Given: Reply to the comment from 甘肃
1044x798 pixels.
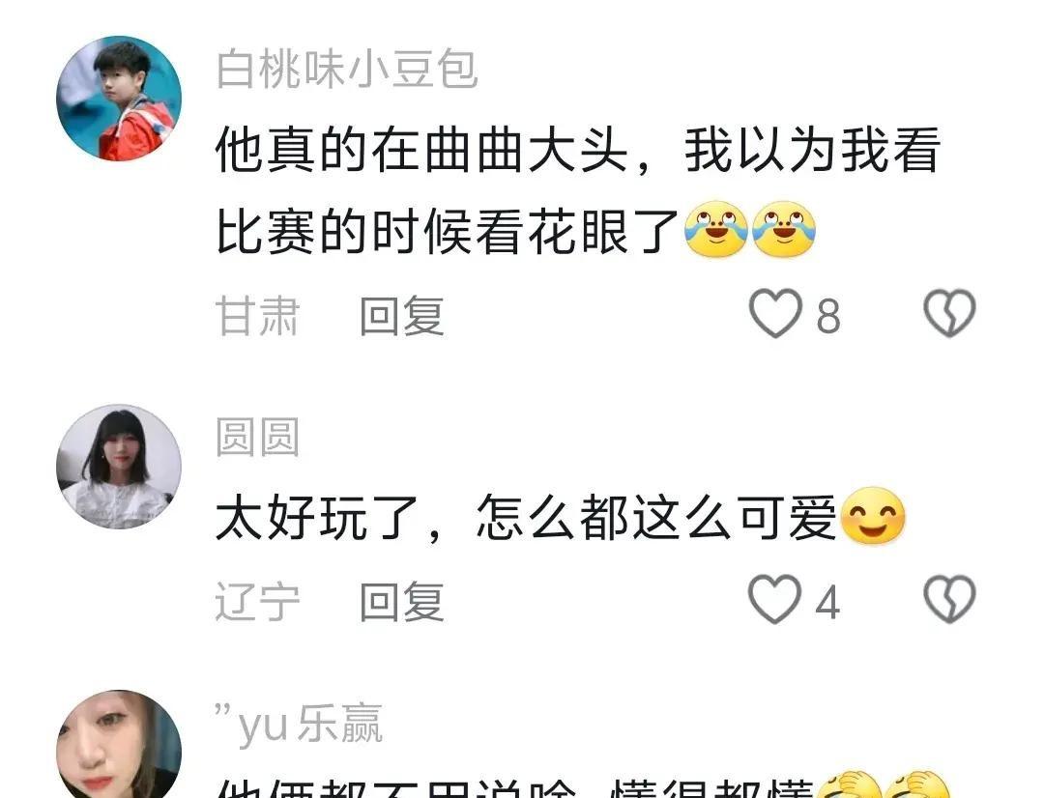Looking at the screenshot, I should click(402, 316).
